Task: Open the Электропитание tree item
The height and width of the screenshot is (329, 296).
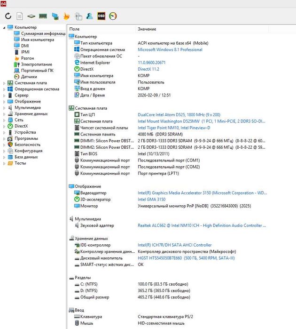Action: tap(37, 64)
